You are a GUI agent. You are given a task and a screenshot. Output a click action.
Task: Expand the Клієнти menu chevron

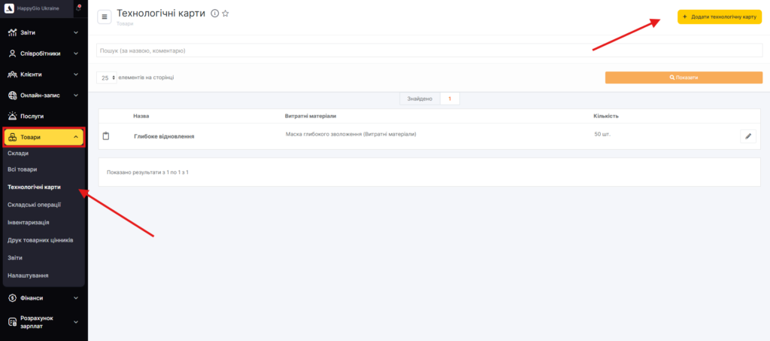(76, 75)
